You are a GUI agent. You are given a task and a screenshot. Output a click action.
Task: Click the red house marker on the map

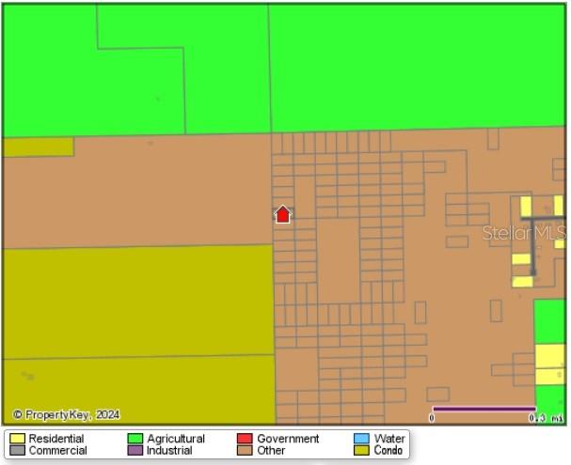click(x=282, y=214)
